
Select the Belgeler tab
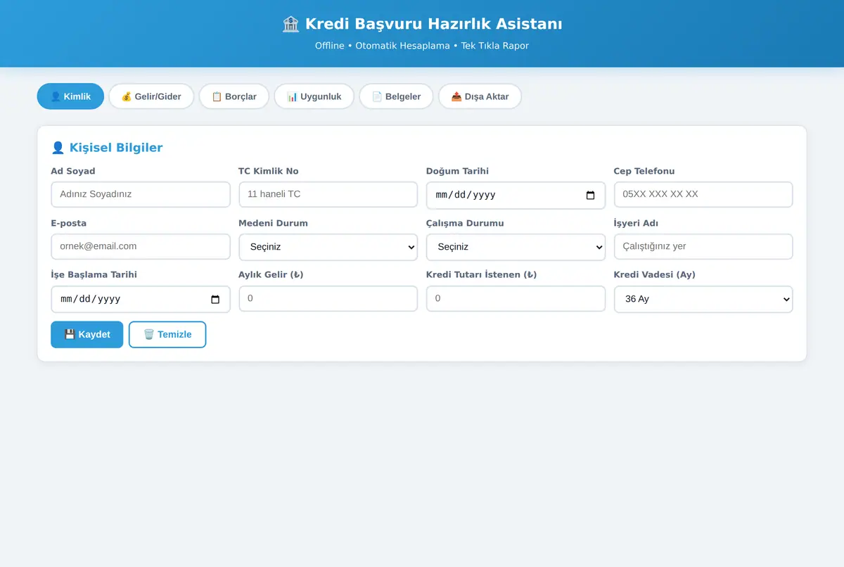[396, 96]
